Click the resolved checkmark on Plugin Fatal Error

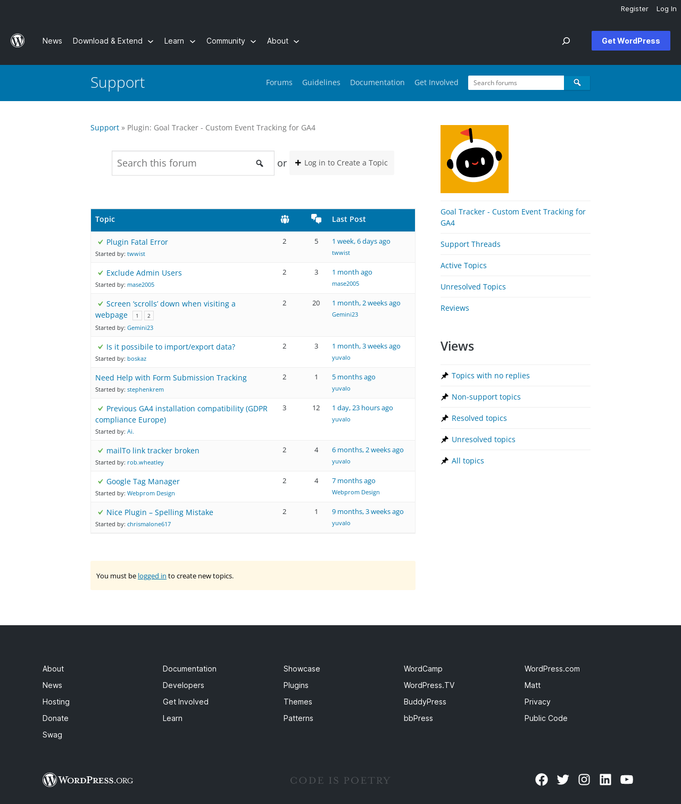(100, 242)
